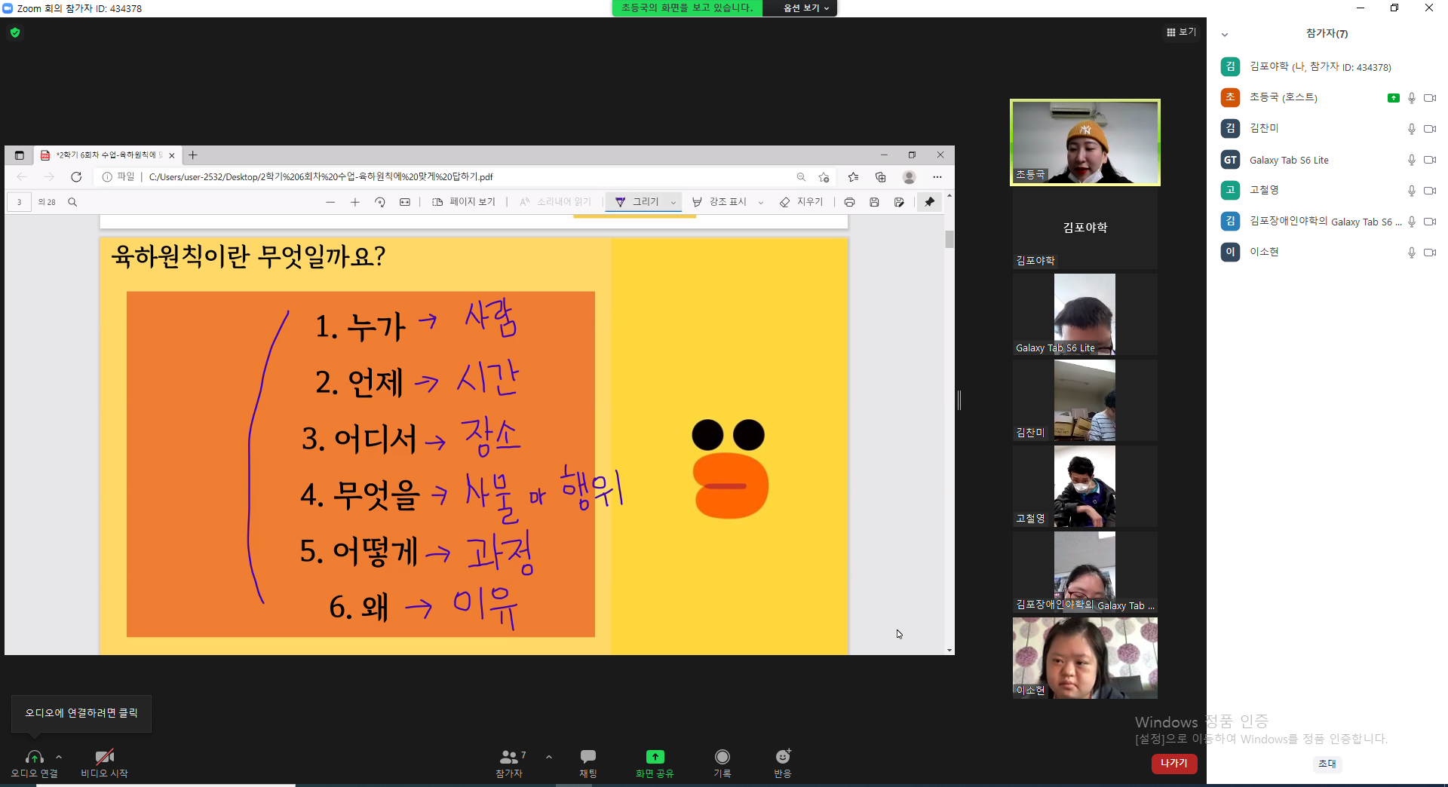
Task: Collapse participants panel chevron beside 참가자(7)
Action: (x=1225, y=34)
